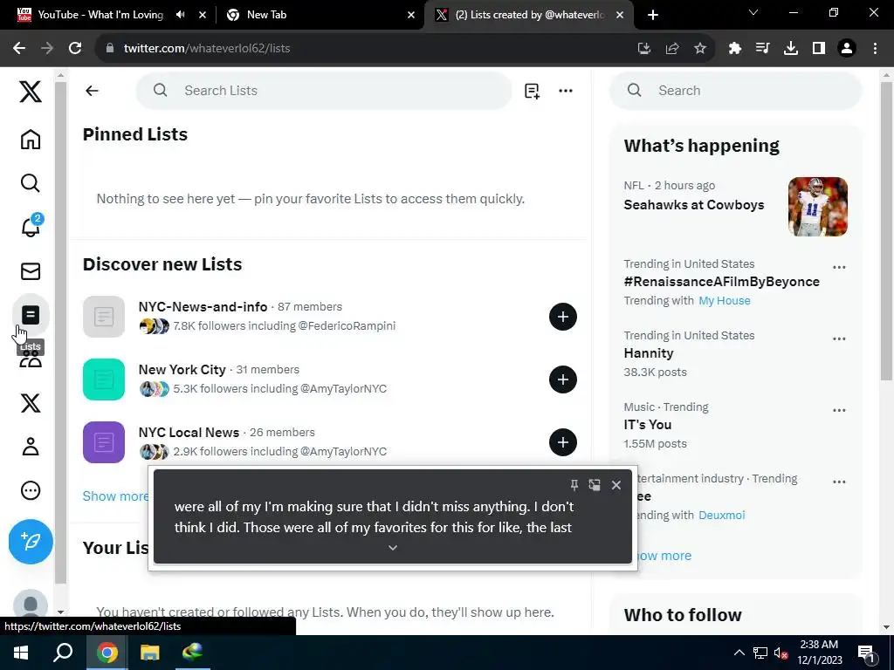The image size is (894, 670).
Task: Open Windows Start menu
Action: coord(21,653)
